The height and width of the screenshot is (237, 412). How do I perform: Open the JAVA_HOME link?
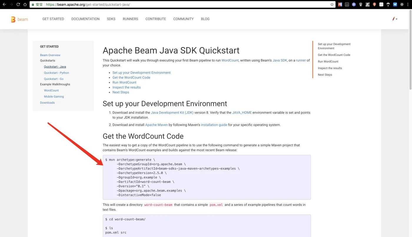242,113
